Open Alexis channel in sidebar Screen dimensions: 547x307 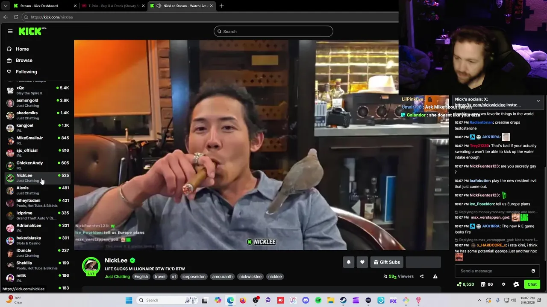pos(38,190)
